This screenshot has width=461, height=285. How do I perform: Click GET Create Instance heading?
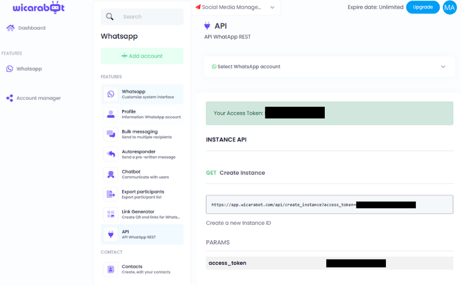236,173
